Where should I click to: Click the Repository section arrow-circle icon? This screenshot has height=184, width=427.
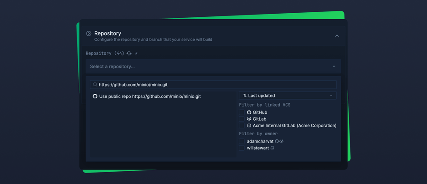pos(88,34)
